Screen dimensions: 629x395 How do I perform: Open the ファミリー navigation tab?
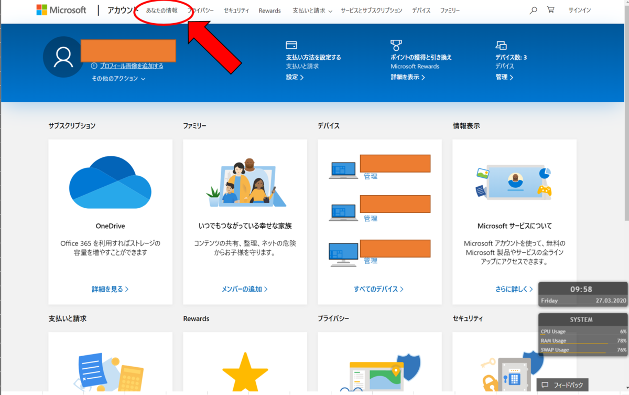tap(450, 10)
